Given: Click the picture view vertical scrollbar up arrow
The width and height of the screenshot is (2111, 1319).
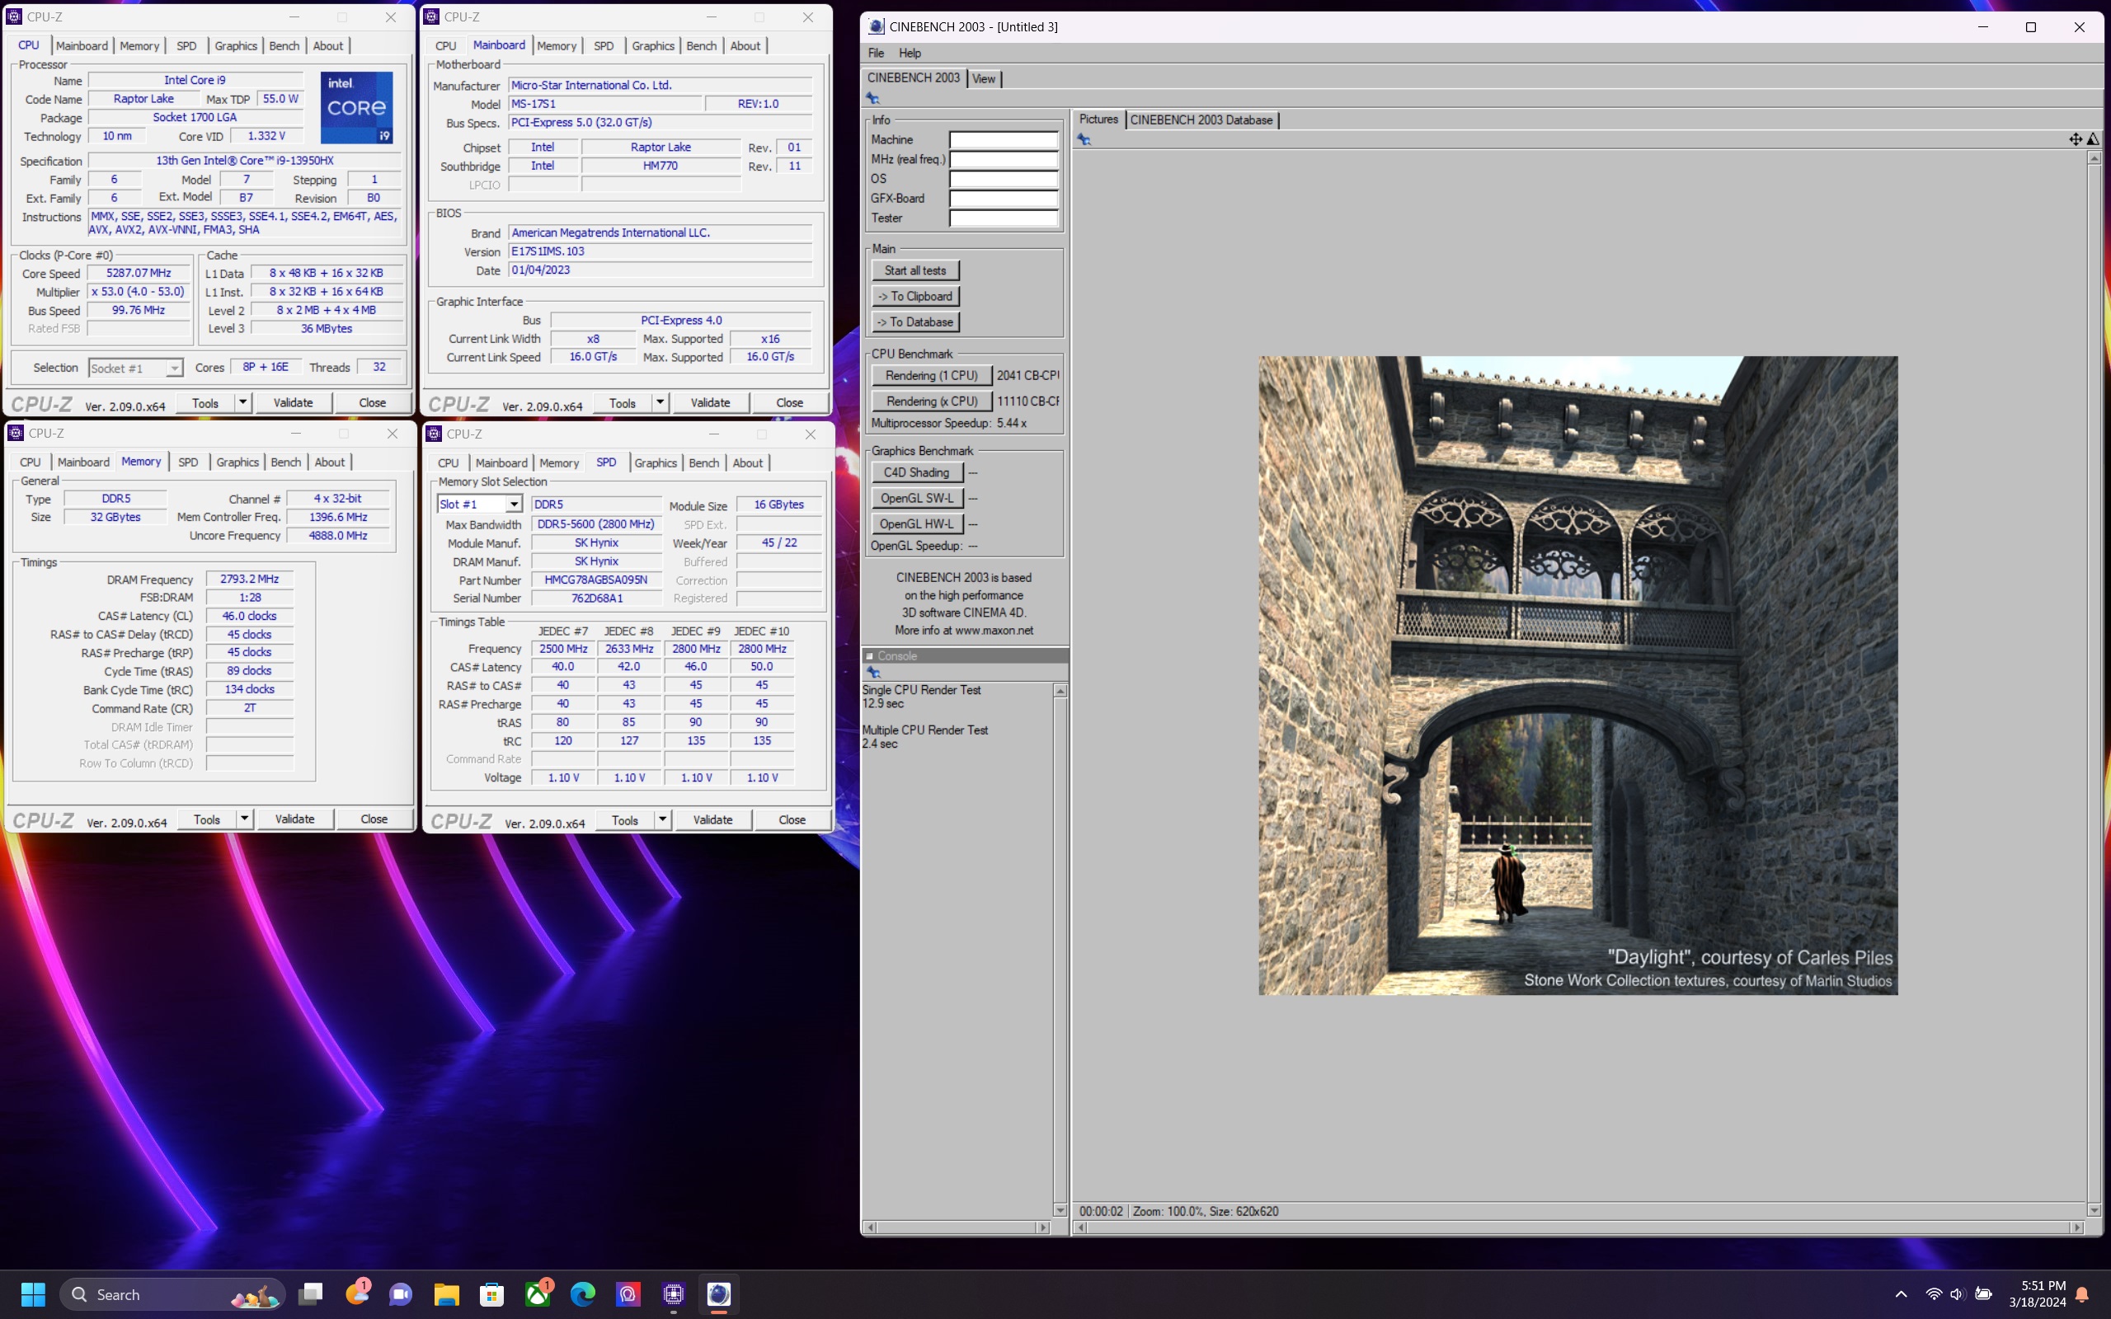Looking at the screenshot, I should (2094, 158).
